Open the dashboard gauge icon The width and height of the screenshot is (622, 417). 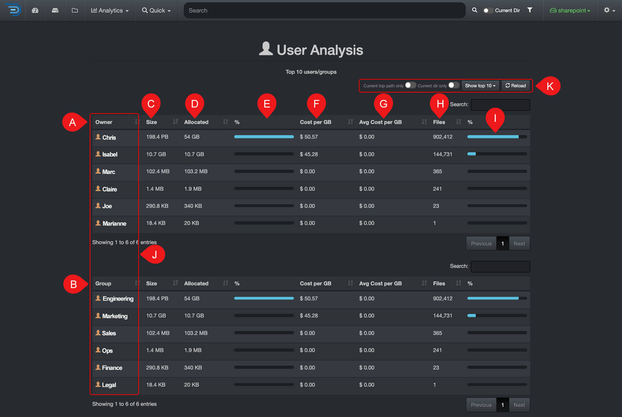point(35,10)
